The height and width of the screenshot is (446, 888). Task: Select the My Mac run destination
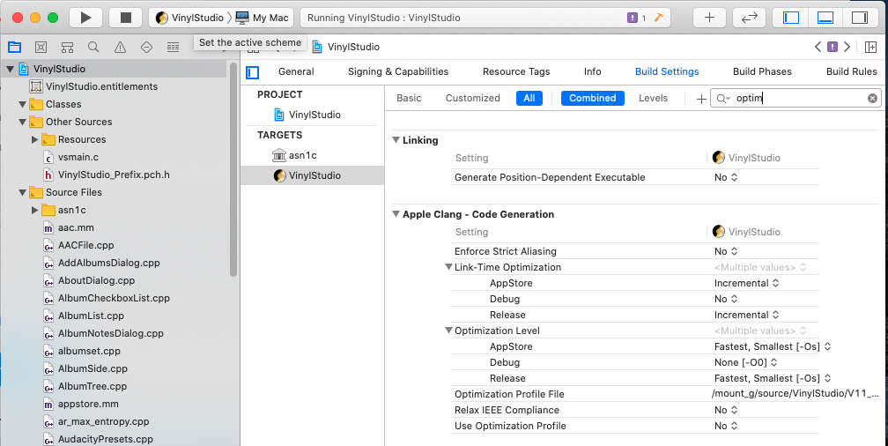pyautogui.click(x=263, y=18)
